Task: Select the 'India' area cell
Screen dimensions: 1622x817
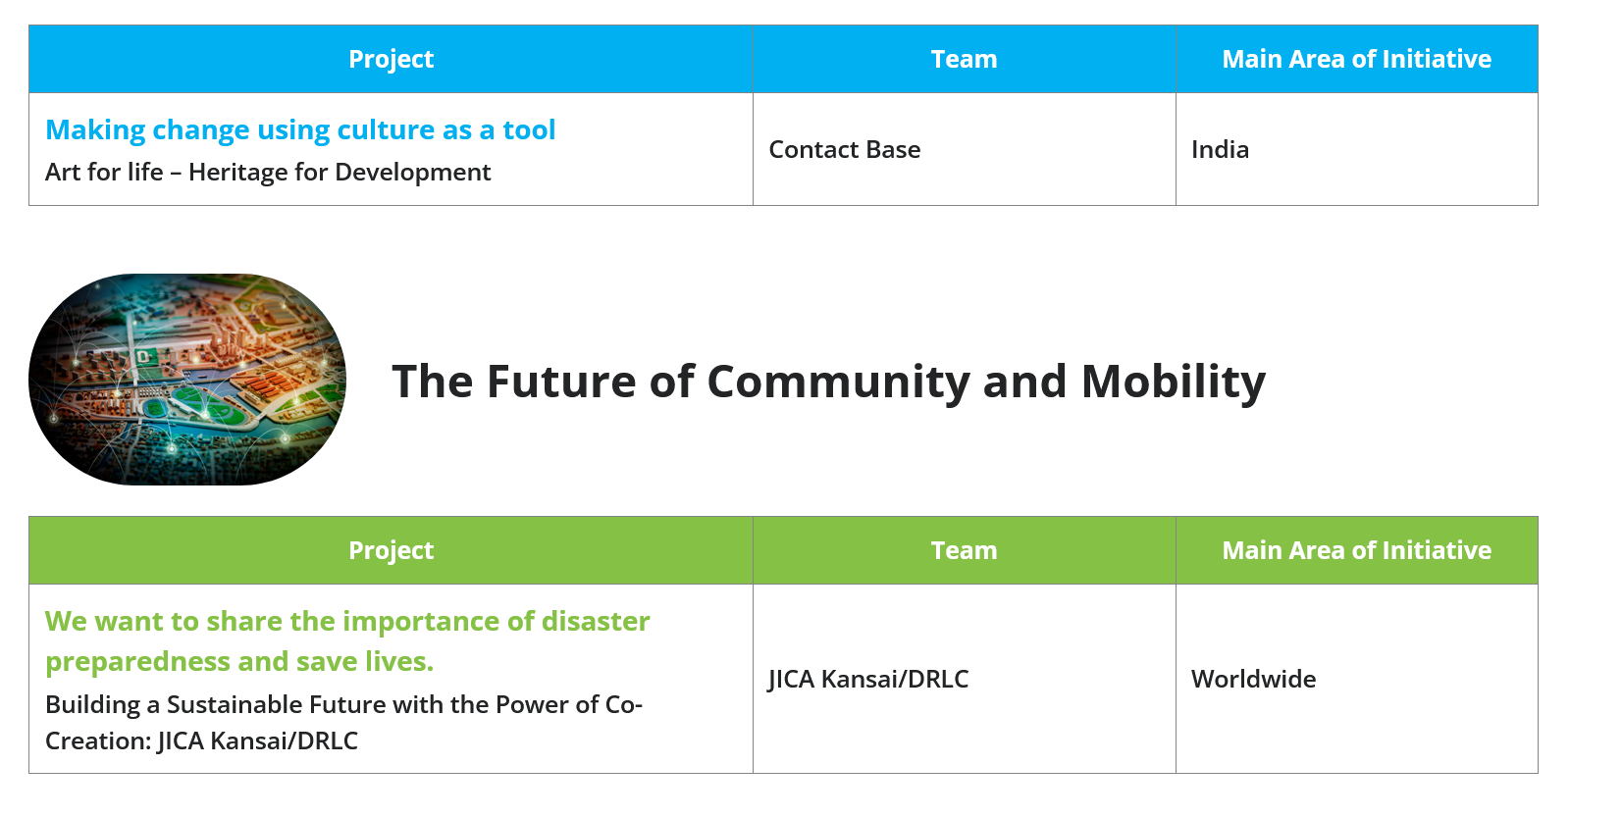Action: (1220, 150)
